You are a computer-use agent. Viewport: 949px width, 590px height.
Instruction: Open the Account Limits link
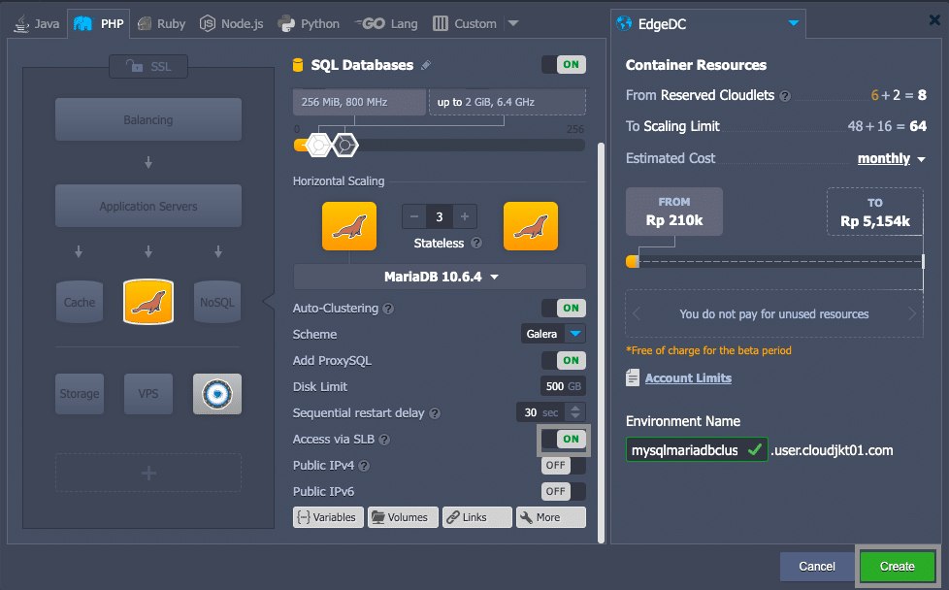click(x=688, y=378)
